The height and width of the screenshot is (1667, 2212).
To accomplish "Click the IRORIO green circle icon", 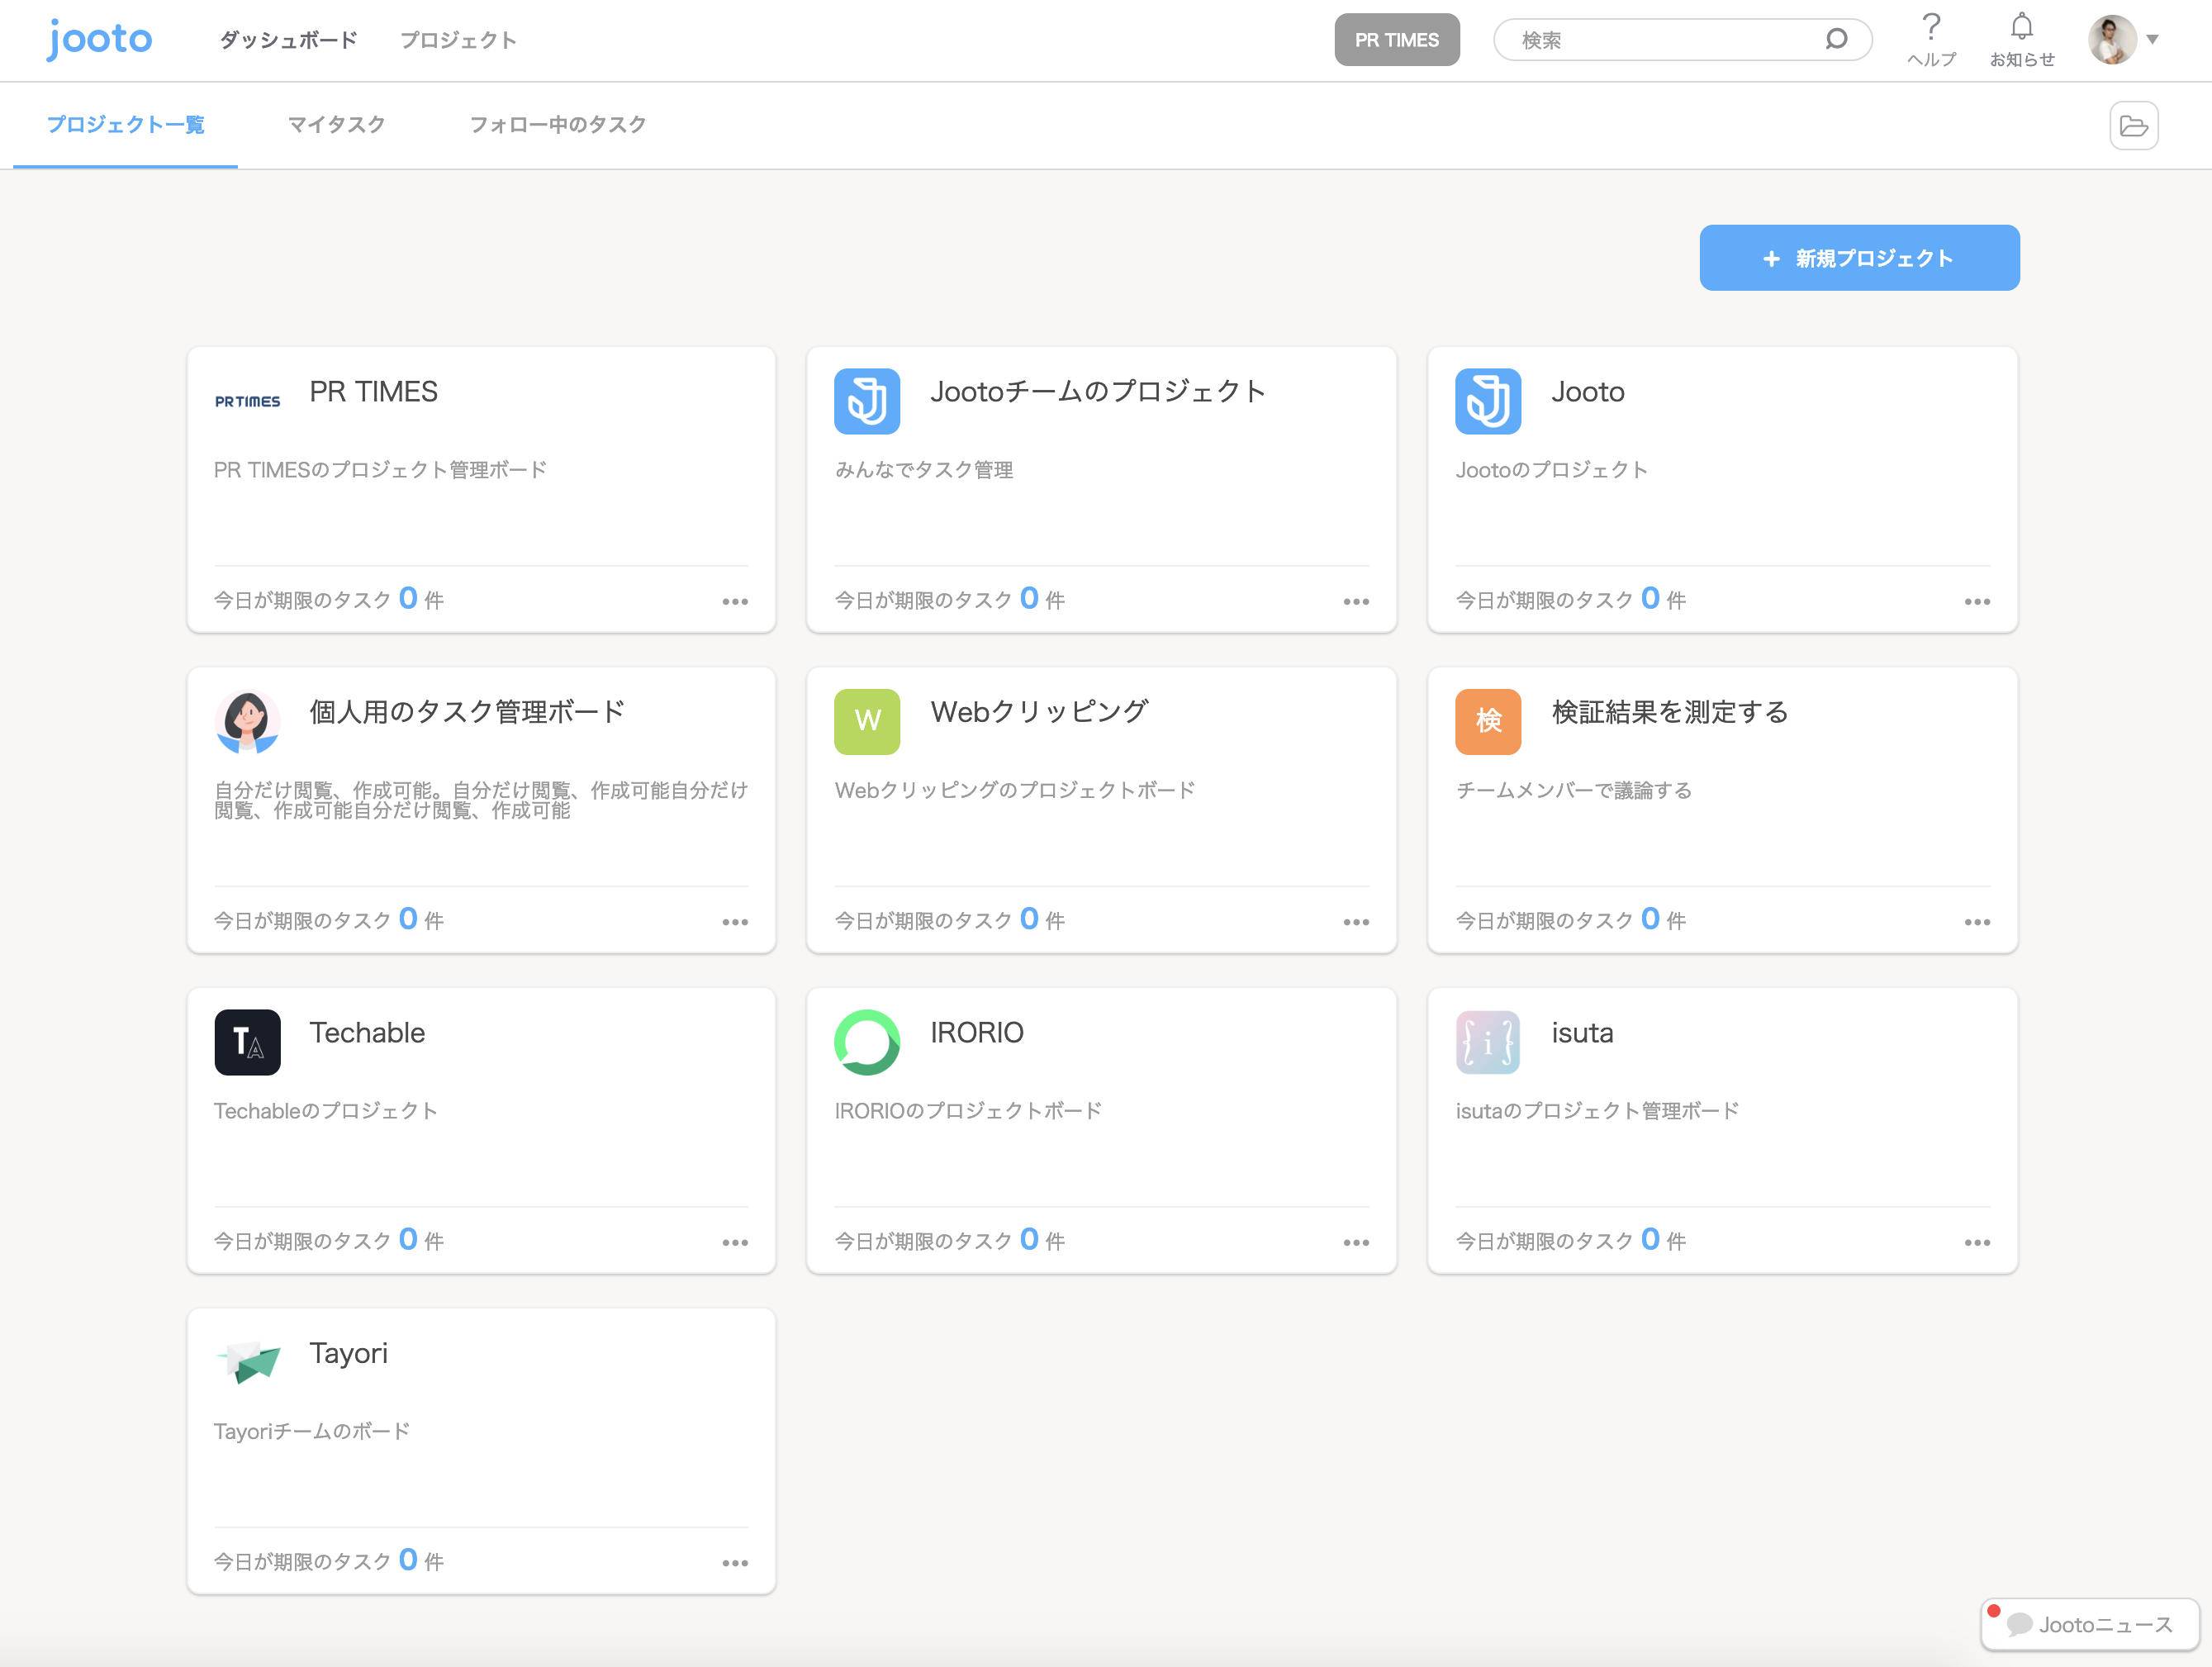I will pyautogui.click(x=867, y=1042).
